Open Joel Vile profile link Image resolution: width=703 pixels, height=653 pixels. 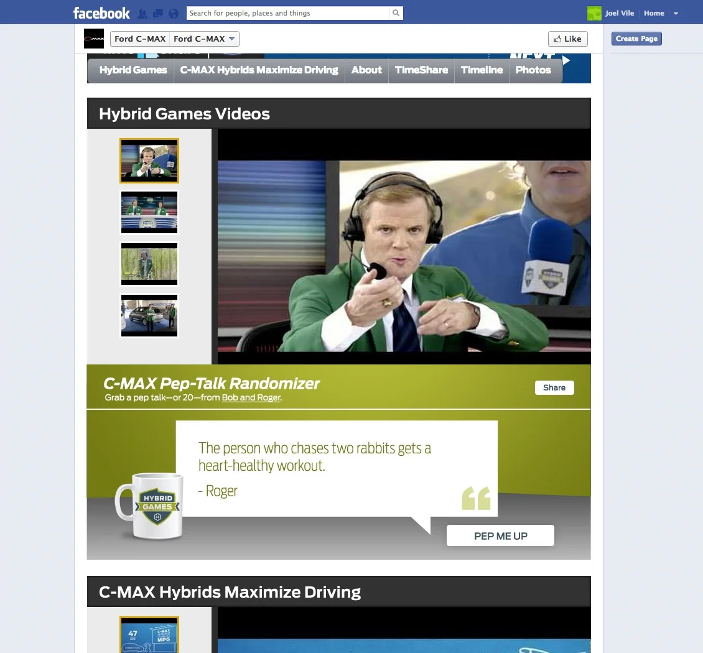(x=620, y=13)
